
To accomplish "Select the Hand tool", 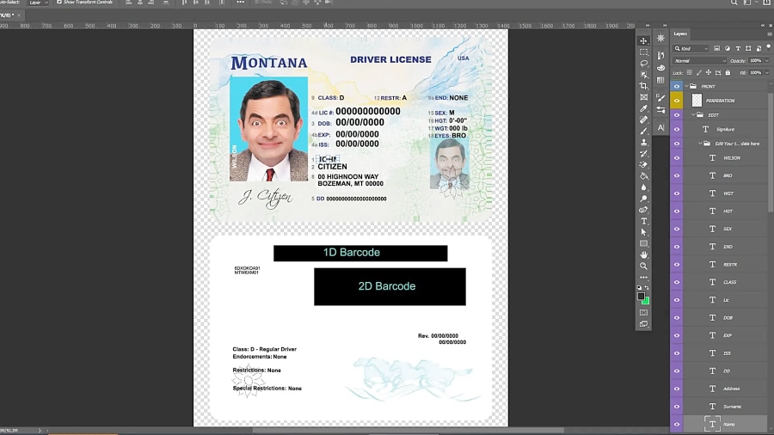I will tap(643, 255).
